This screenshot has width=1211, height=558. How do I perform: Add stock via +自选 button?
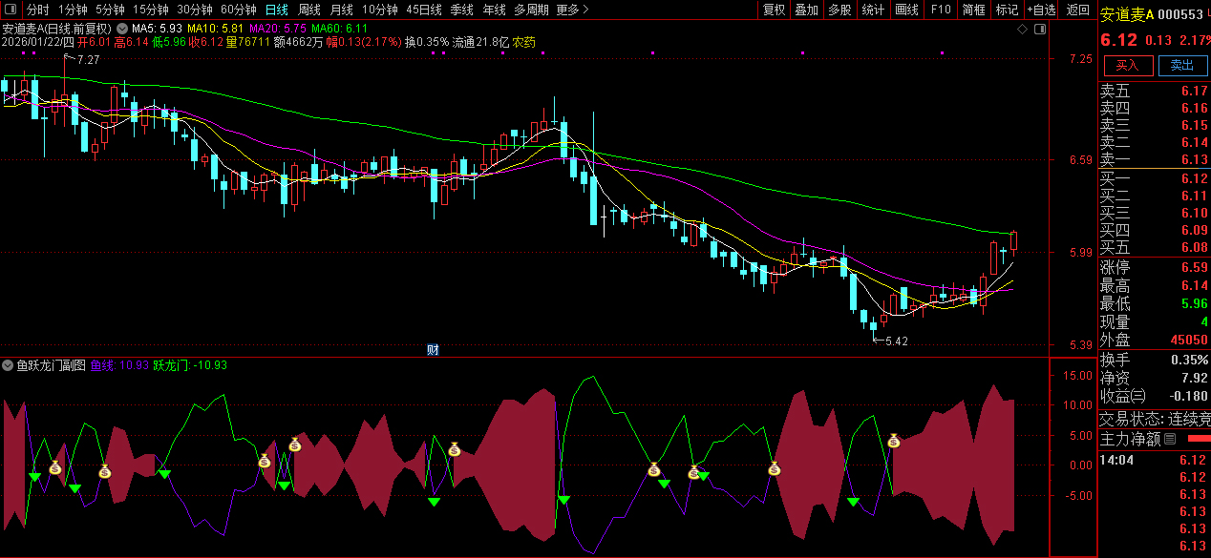[1041, 10]
